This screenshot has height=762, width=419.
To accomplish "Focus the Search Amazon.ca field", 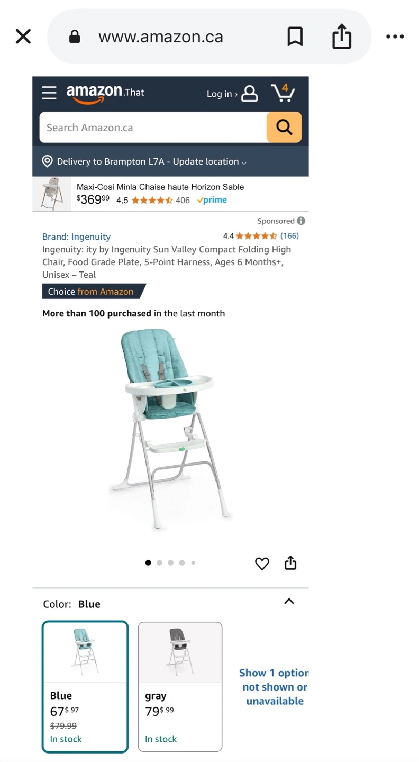I will [153, 127].
